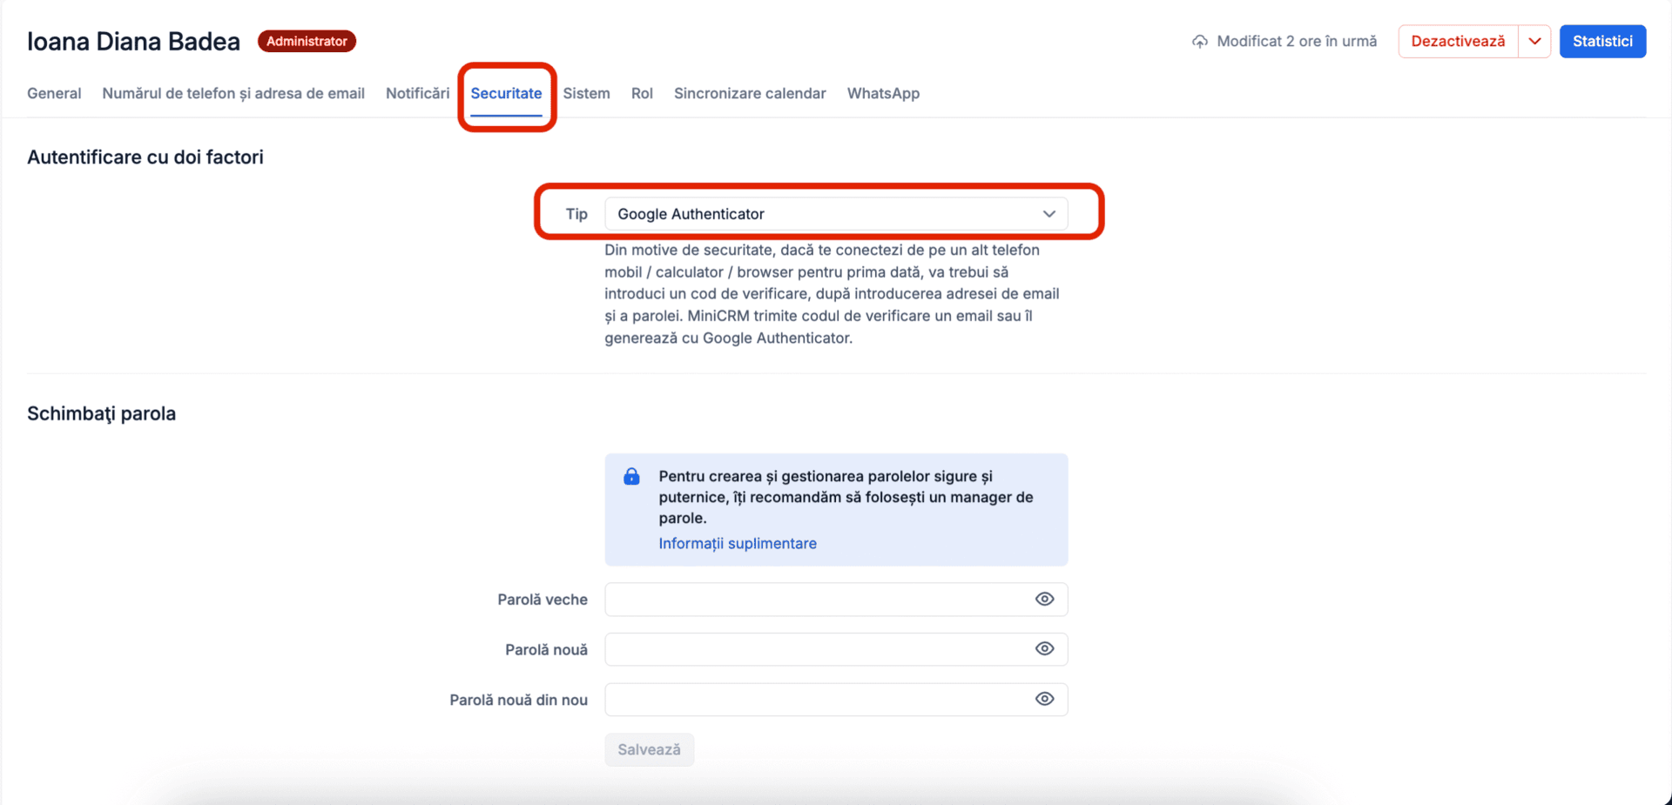The height and width of the screenshot is (805, 1672).
Task: Show the Parolă veche password
Action: coord(1044,599)
